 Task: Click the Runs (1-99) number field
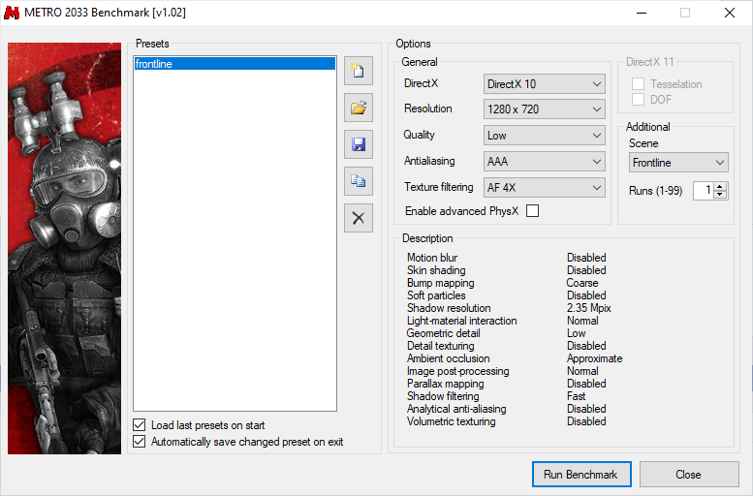point(704,191)
